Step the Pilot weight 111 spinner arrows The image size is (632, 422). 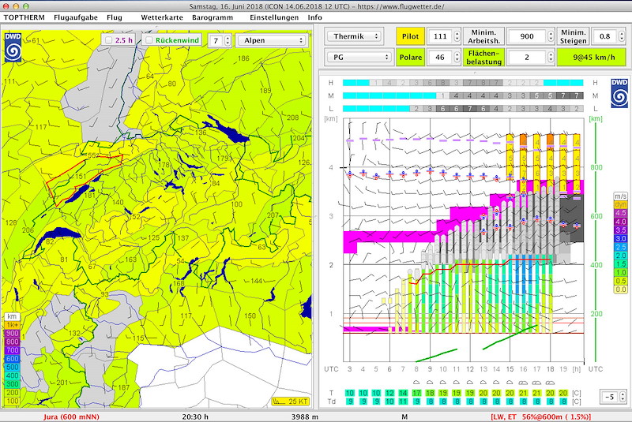point(457,36)
